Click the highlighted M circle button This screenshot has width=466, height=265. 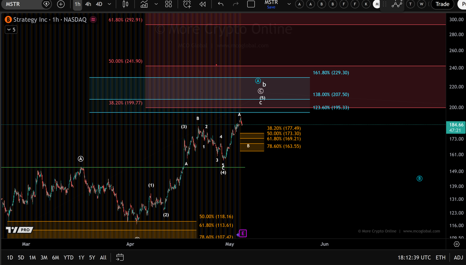point(377,4)
